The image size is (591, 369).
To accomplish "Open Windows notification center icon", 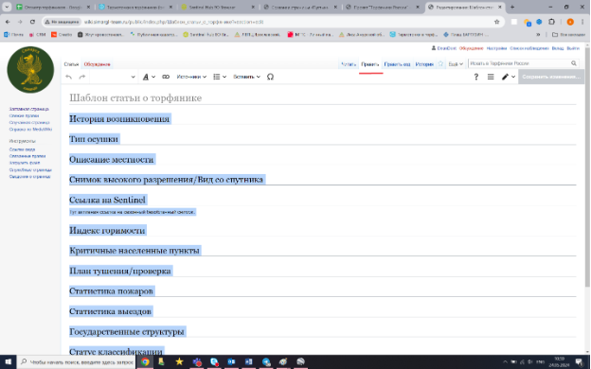I will (579, 361).
